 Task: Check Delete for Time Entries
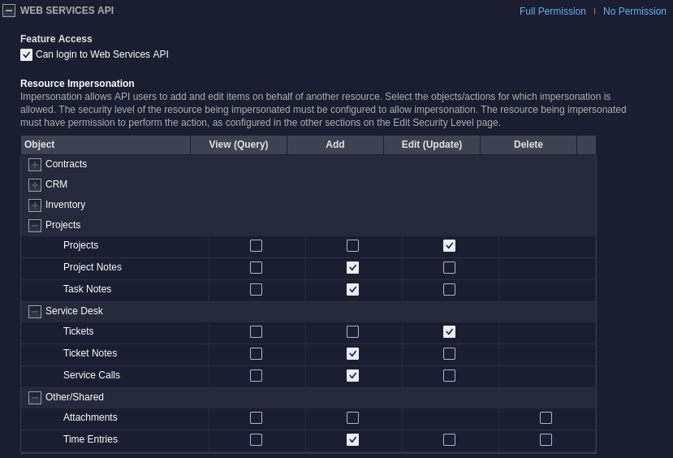click(x=546, y=439)
